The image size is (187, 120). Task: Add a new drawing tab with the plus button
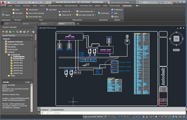tap(78, 24)
